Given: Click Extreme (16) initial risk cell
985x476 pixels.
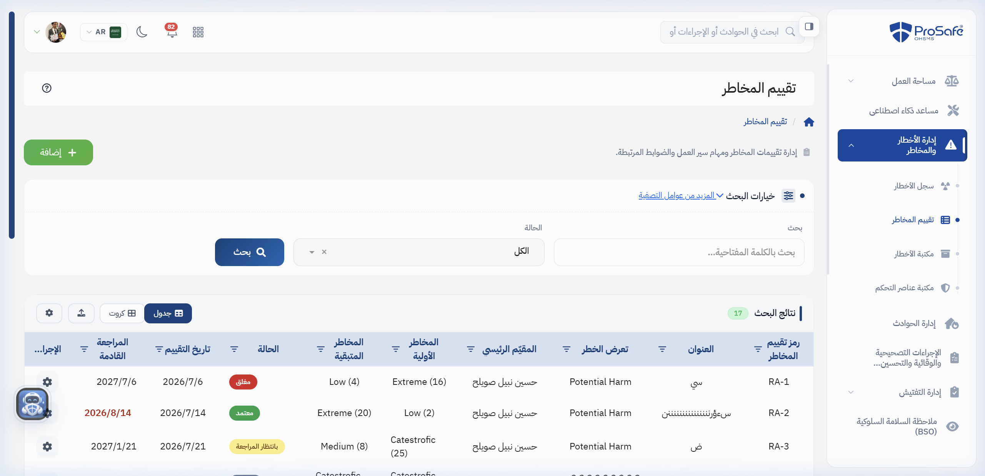Looking at the screenshot, I should (x=419, y=382).
